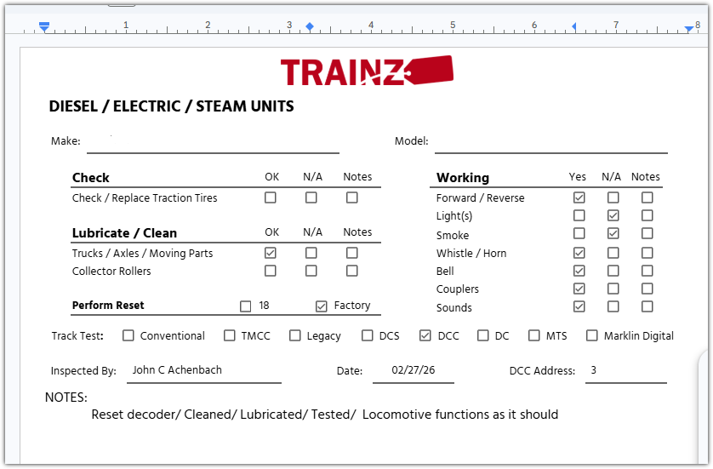The width and height of the screenshot is (713, 469).
Task: Uncheck the DCC track test checkbox
Action: point(425,335)
